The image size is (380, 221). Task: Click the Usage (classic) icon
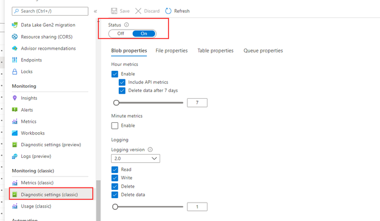15,206
